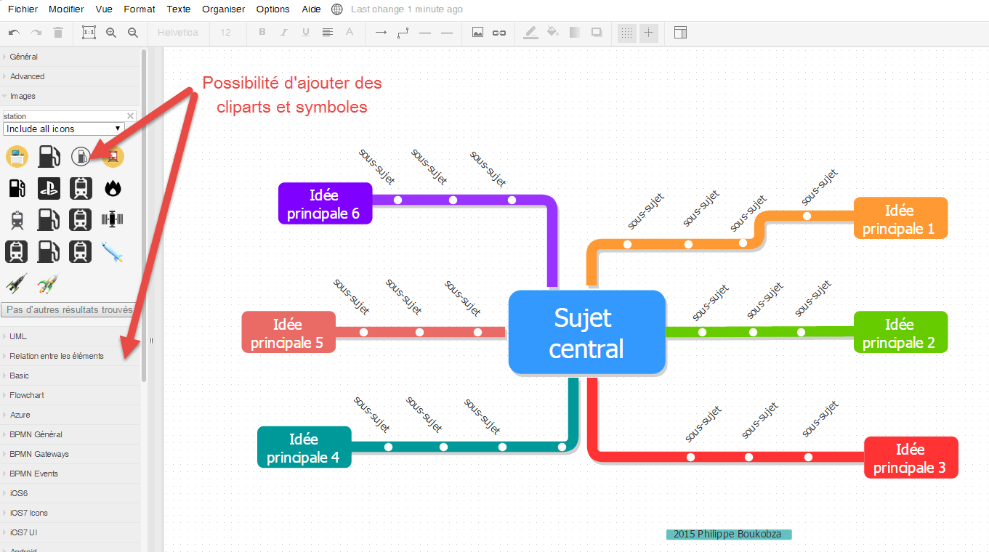
Task: Insert the computer workstation clipart
Action: [17, 156]
